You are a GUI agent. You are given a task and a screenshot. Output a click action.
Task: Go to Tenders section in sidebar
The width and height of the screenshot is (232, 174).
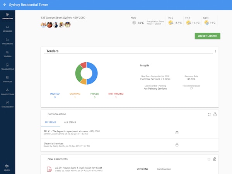point(7,54)
